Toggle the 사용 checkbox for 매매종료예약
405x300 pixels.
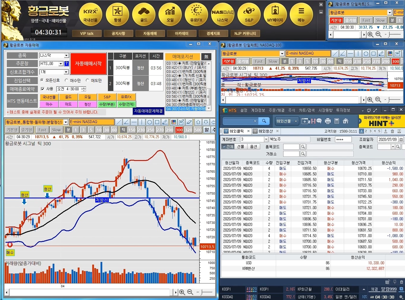[x=43, y=89]
